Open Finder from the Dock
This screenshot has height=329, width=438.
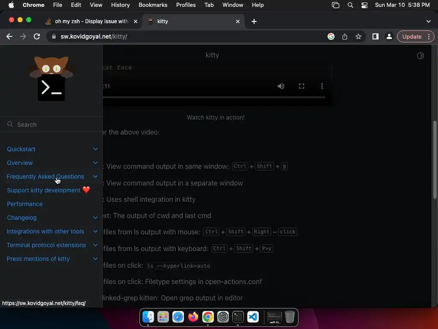pos(148,317)
